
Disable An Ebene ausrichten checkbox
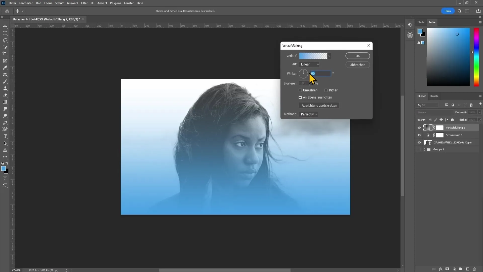coord(300,97)
